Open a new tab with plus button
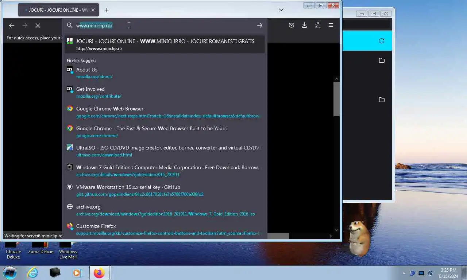 coord(107,10)
